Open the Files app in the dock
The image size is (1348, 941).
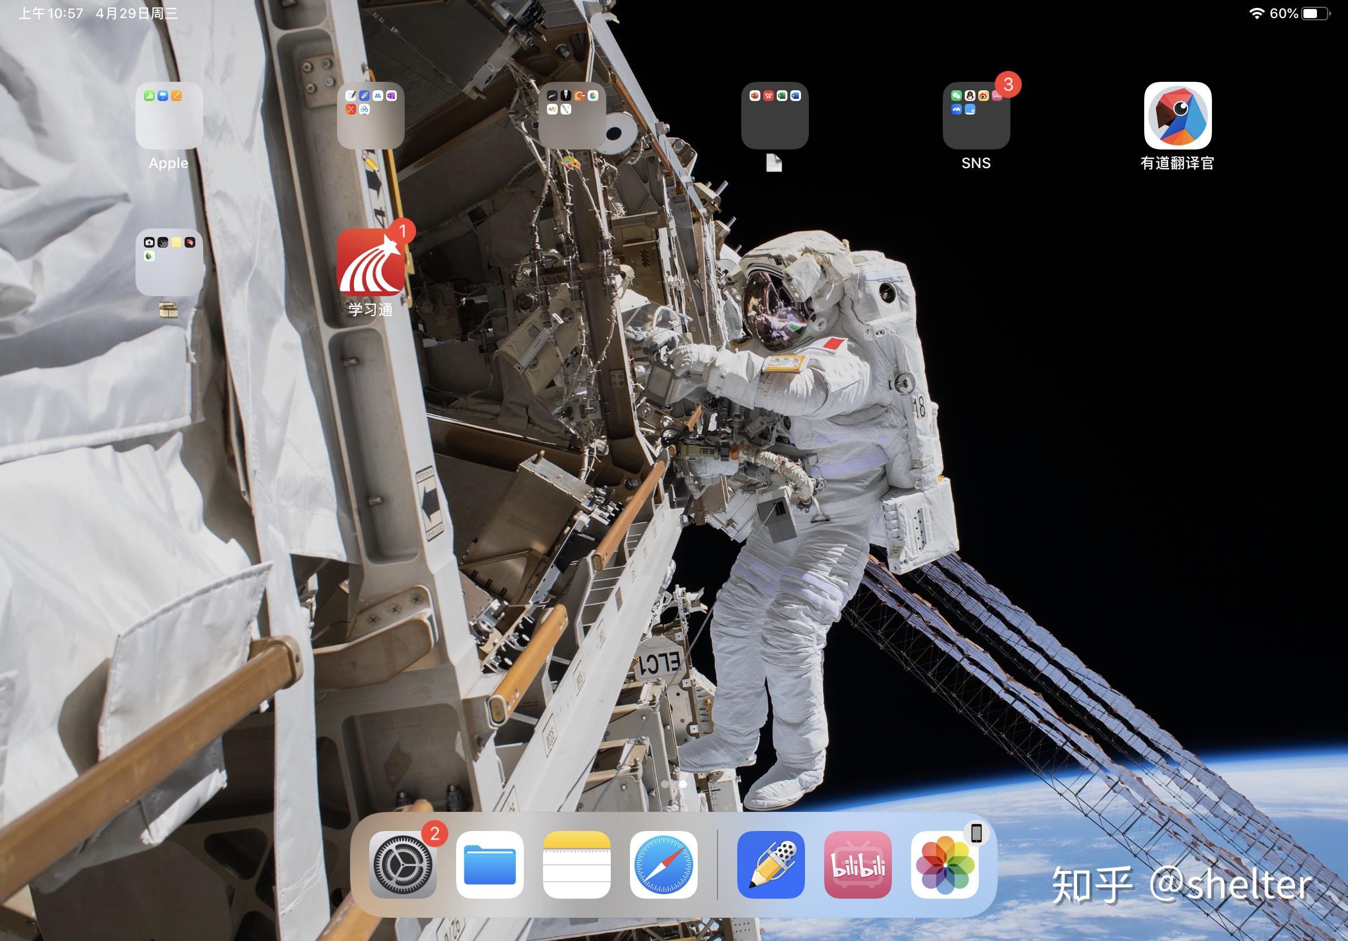(x=489, y=864)
